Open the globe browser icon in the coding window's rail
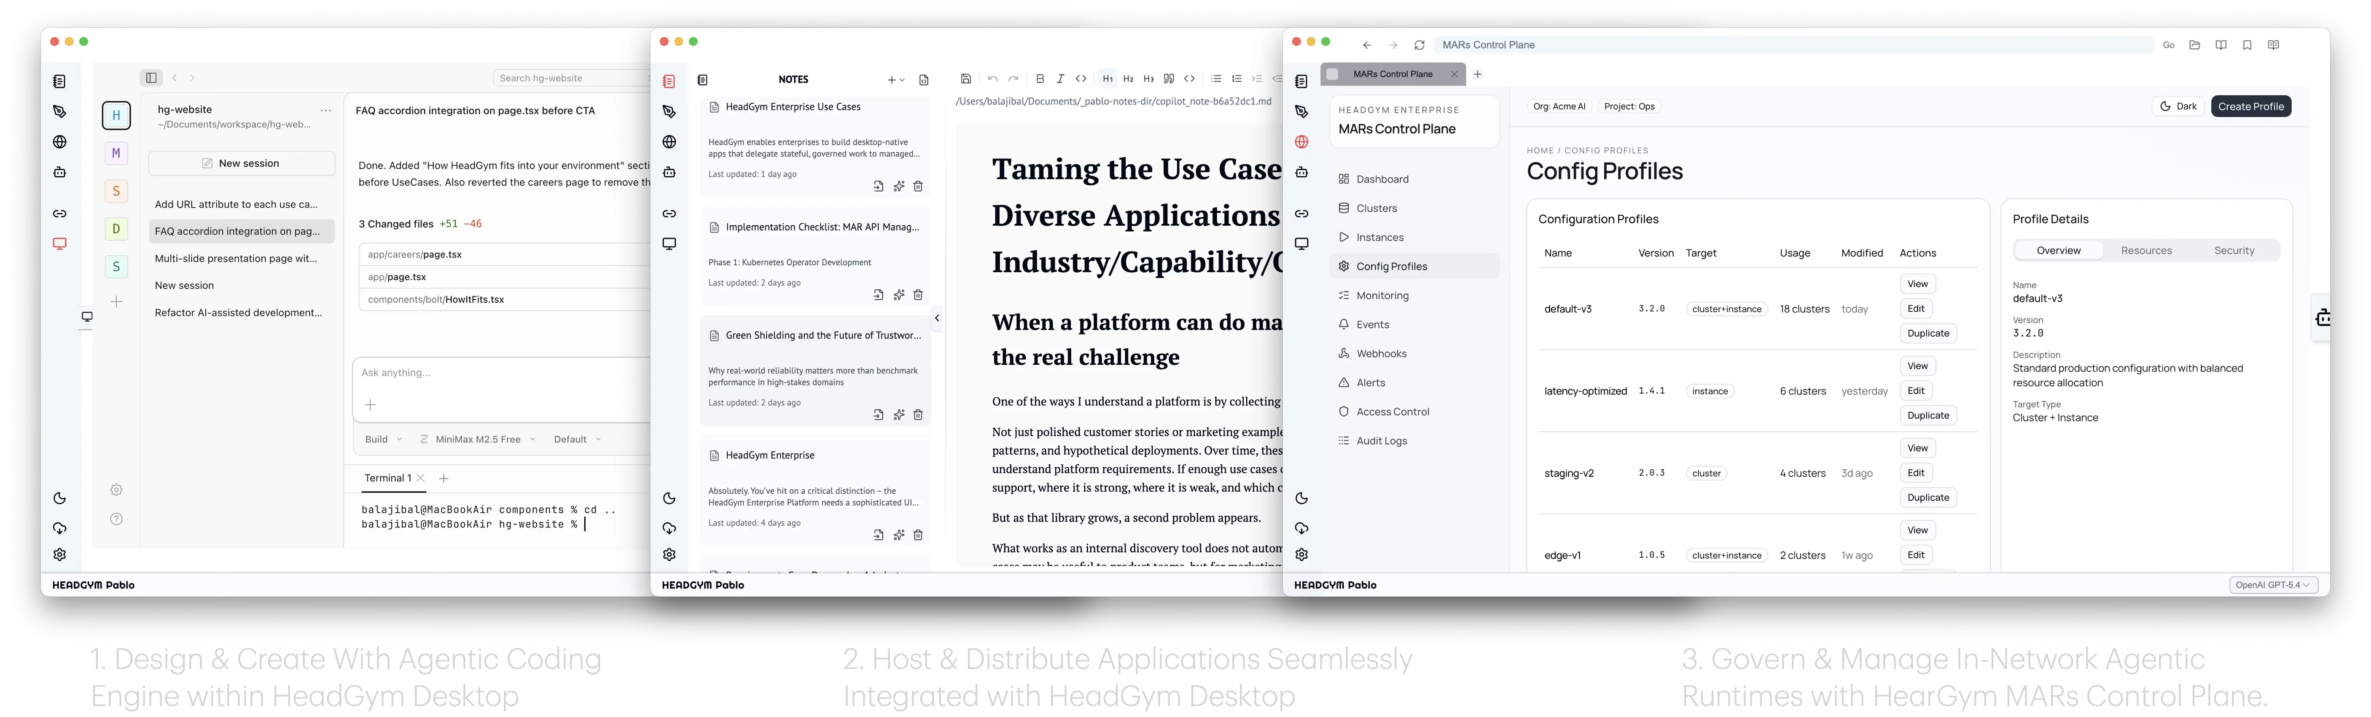 click(60, 142)
